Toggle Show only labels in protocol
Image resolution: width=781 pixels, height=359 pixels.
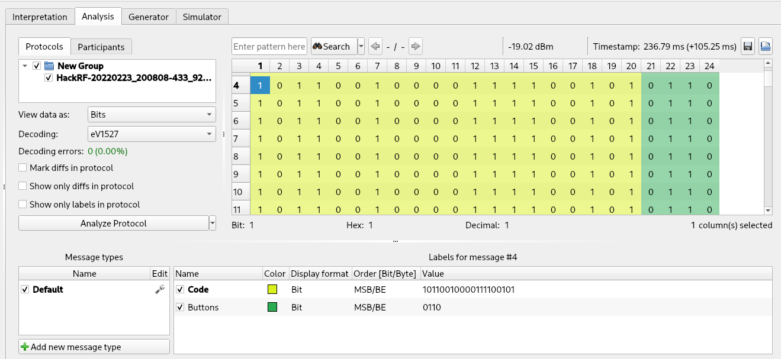point(23,205)
